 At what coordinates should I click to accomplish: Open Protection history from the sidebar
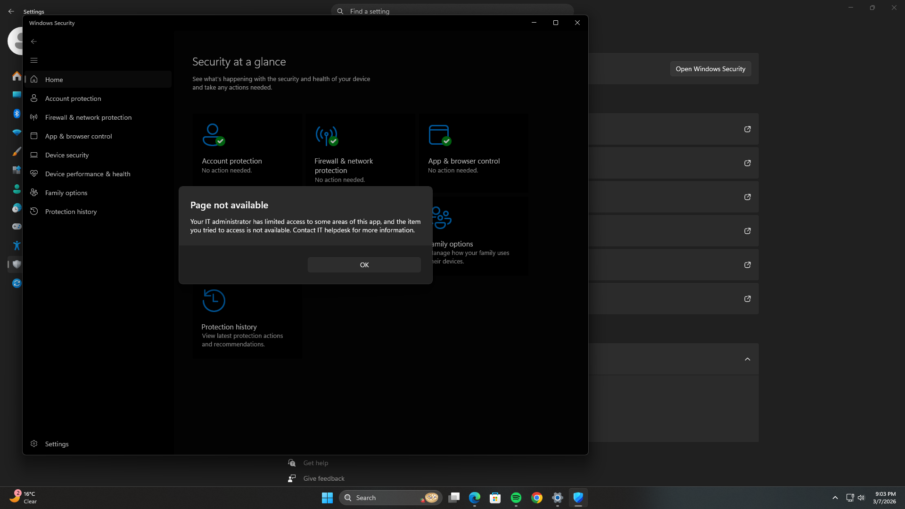(x=71, y=211)
